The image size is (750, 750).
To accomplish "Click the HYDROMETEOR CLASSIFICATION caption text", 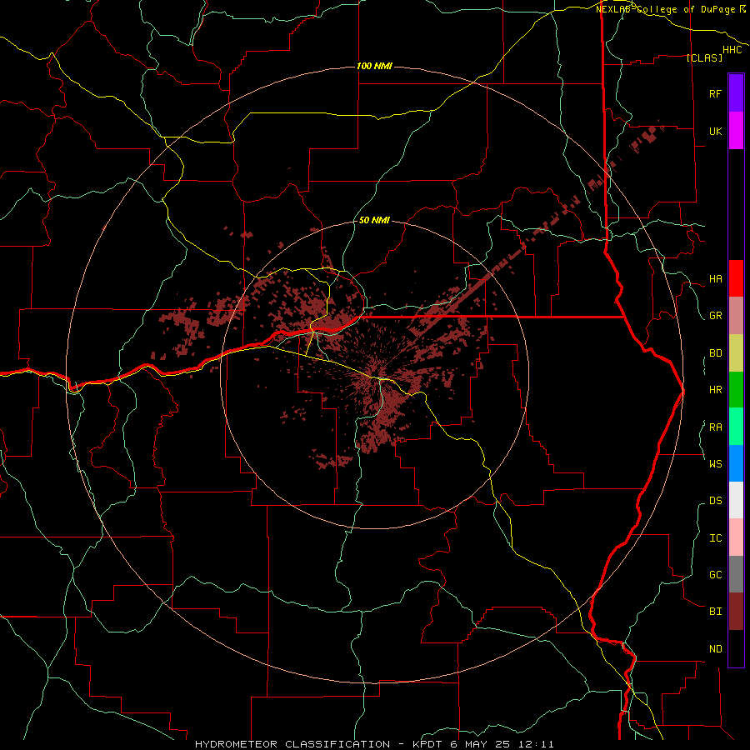I will (x=292, y=744).
